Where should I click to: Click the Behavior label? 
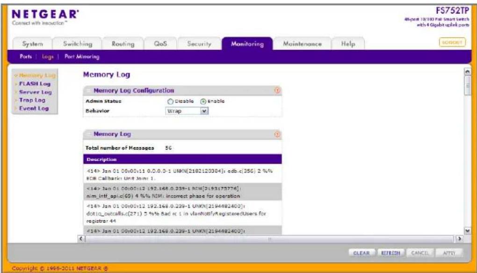coord(97,111)
